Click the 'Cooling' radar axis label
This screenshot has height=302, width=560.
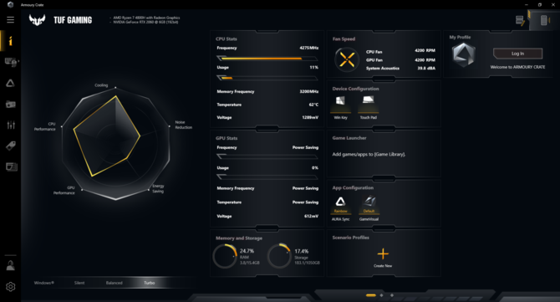(x=101, y=85)
